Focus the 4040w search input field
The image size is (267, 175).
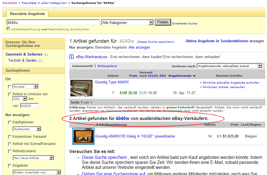pyautogui.click(x=53, y=22)
